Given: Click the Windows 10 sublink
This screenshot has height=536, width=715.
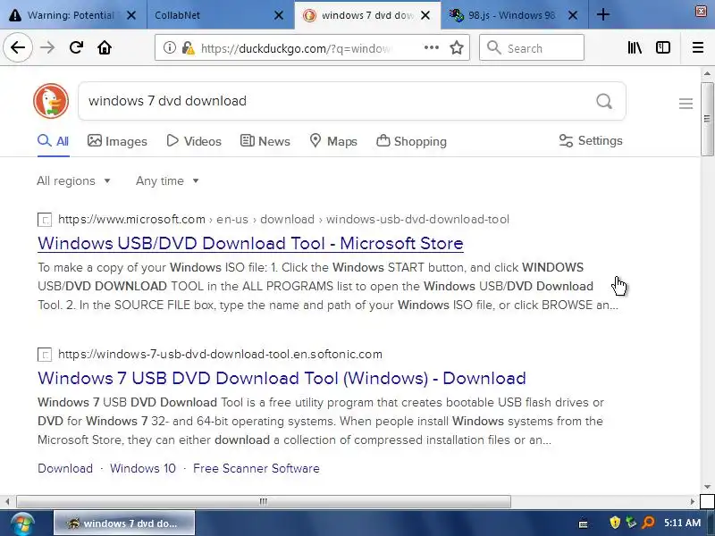Looking at the screenshot, I should point(143,468).
